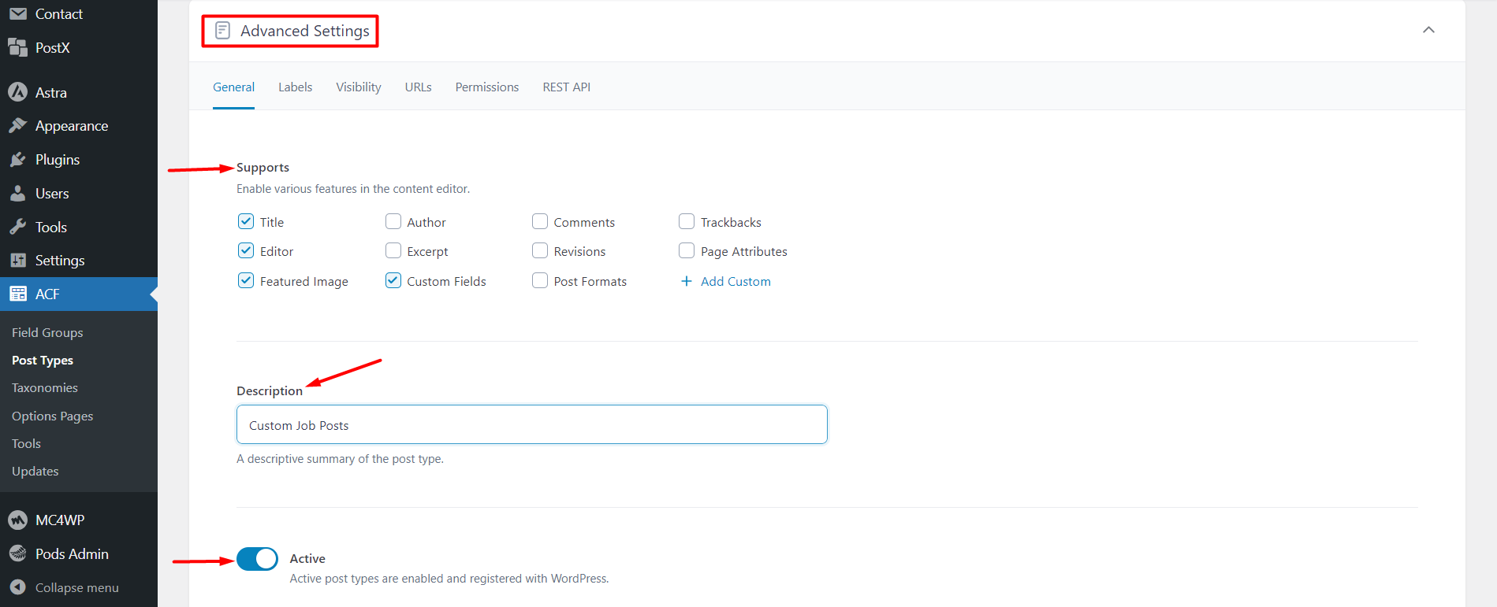The image size is (1497, 607).
Task: Click the Collapse menu arrow icon
Action: point(17,587)
